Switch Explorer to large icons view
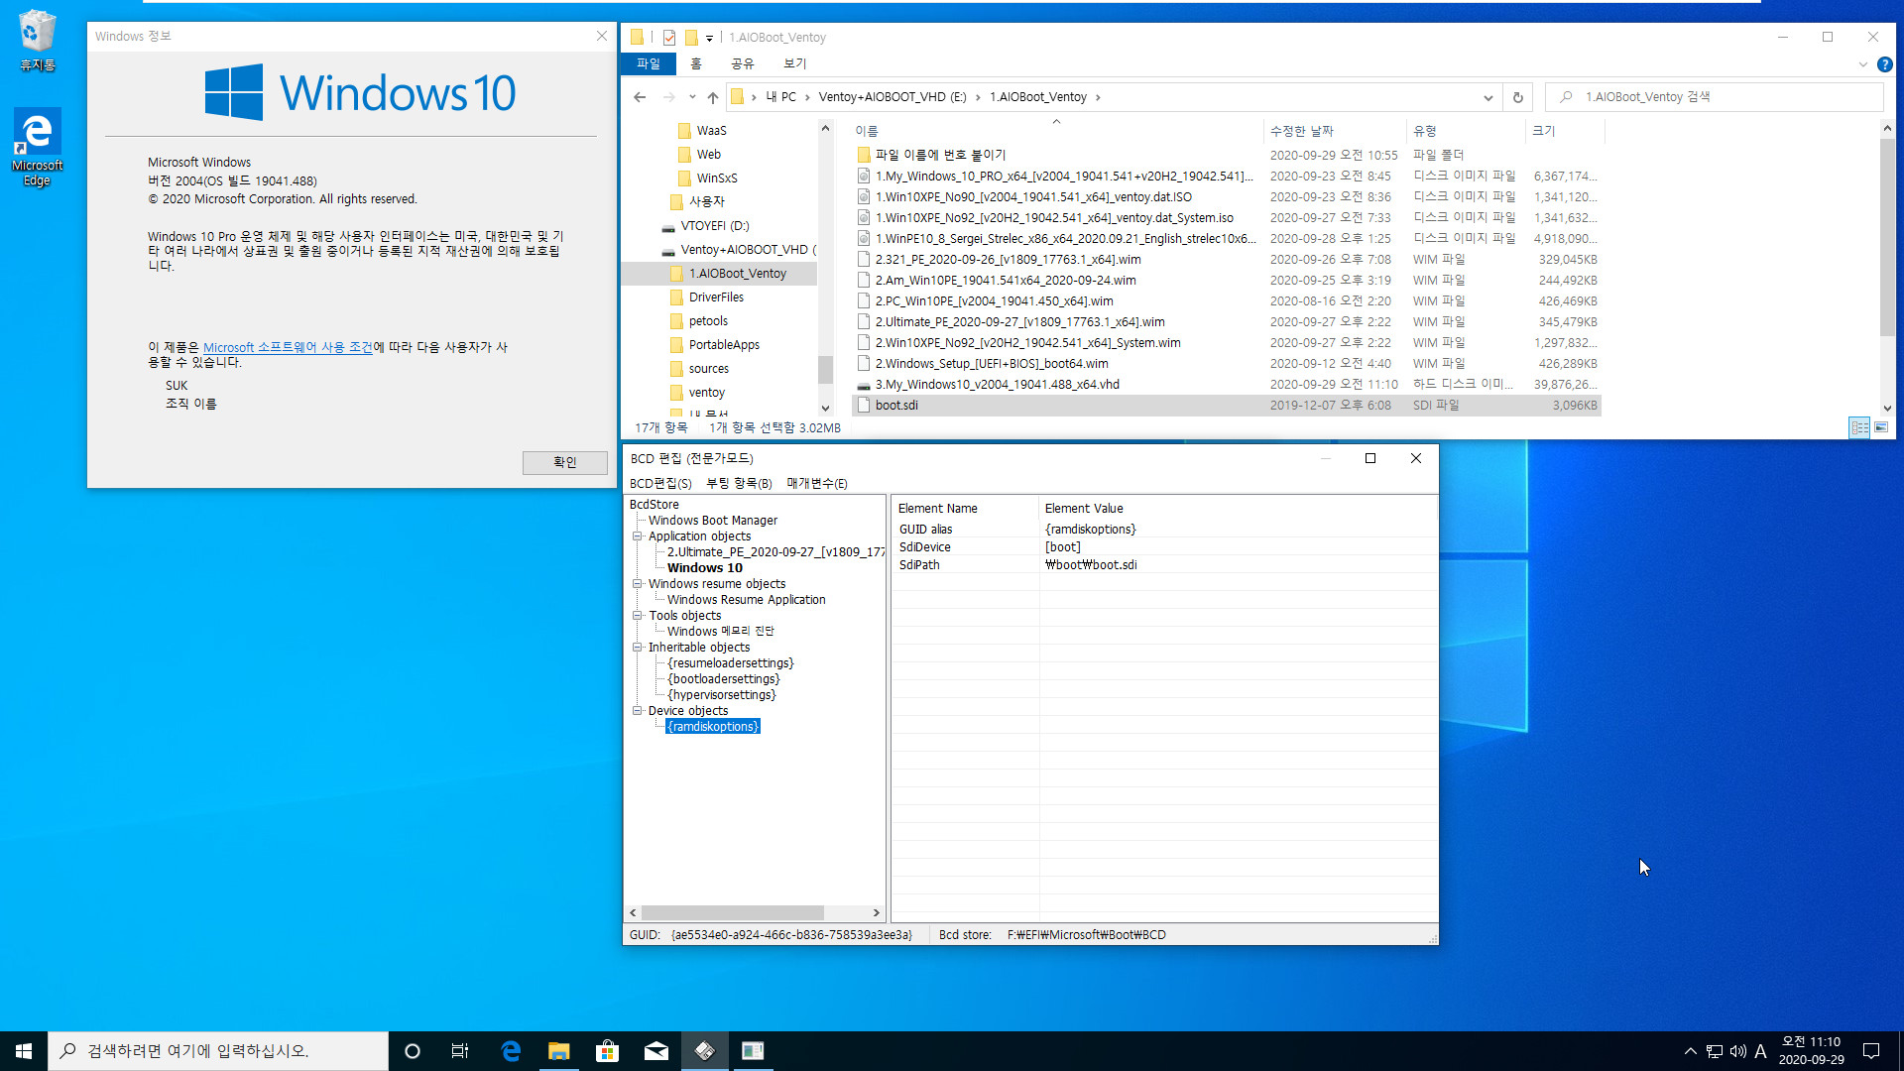 tap(1881, 427)
